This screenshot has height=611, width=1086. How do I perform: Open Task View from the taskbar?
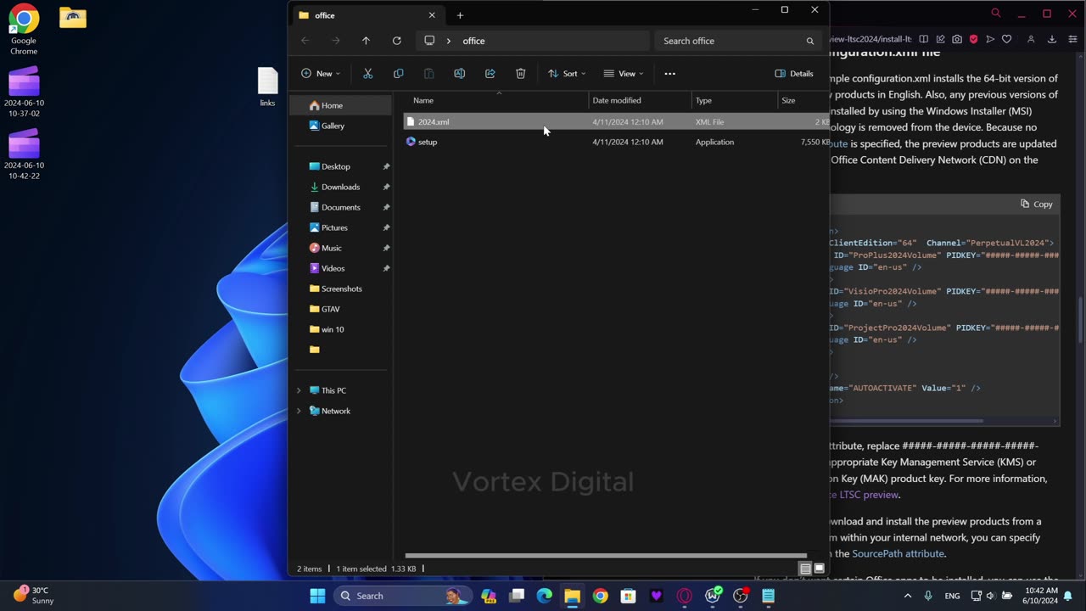(x=516, y=596)
